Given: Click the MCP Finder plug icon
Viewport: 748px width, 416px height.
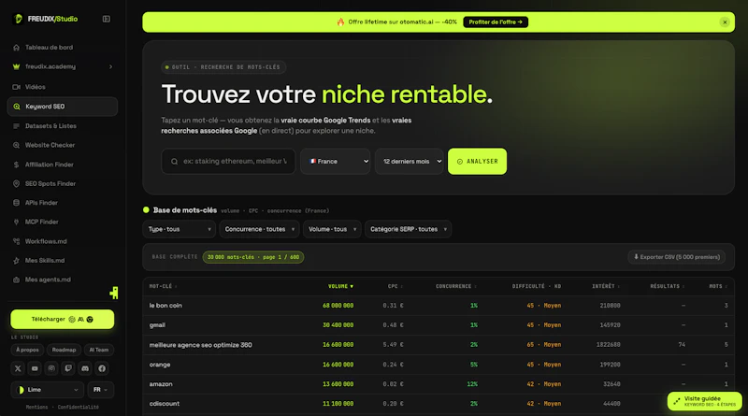Looking at the screenshot, I should [x=16, y=222].
